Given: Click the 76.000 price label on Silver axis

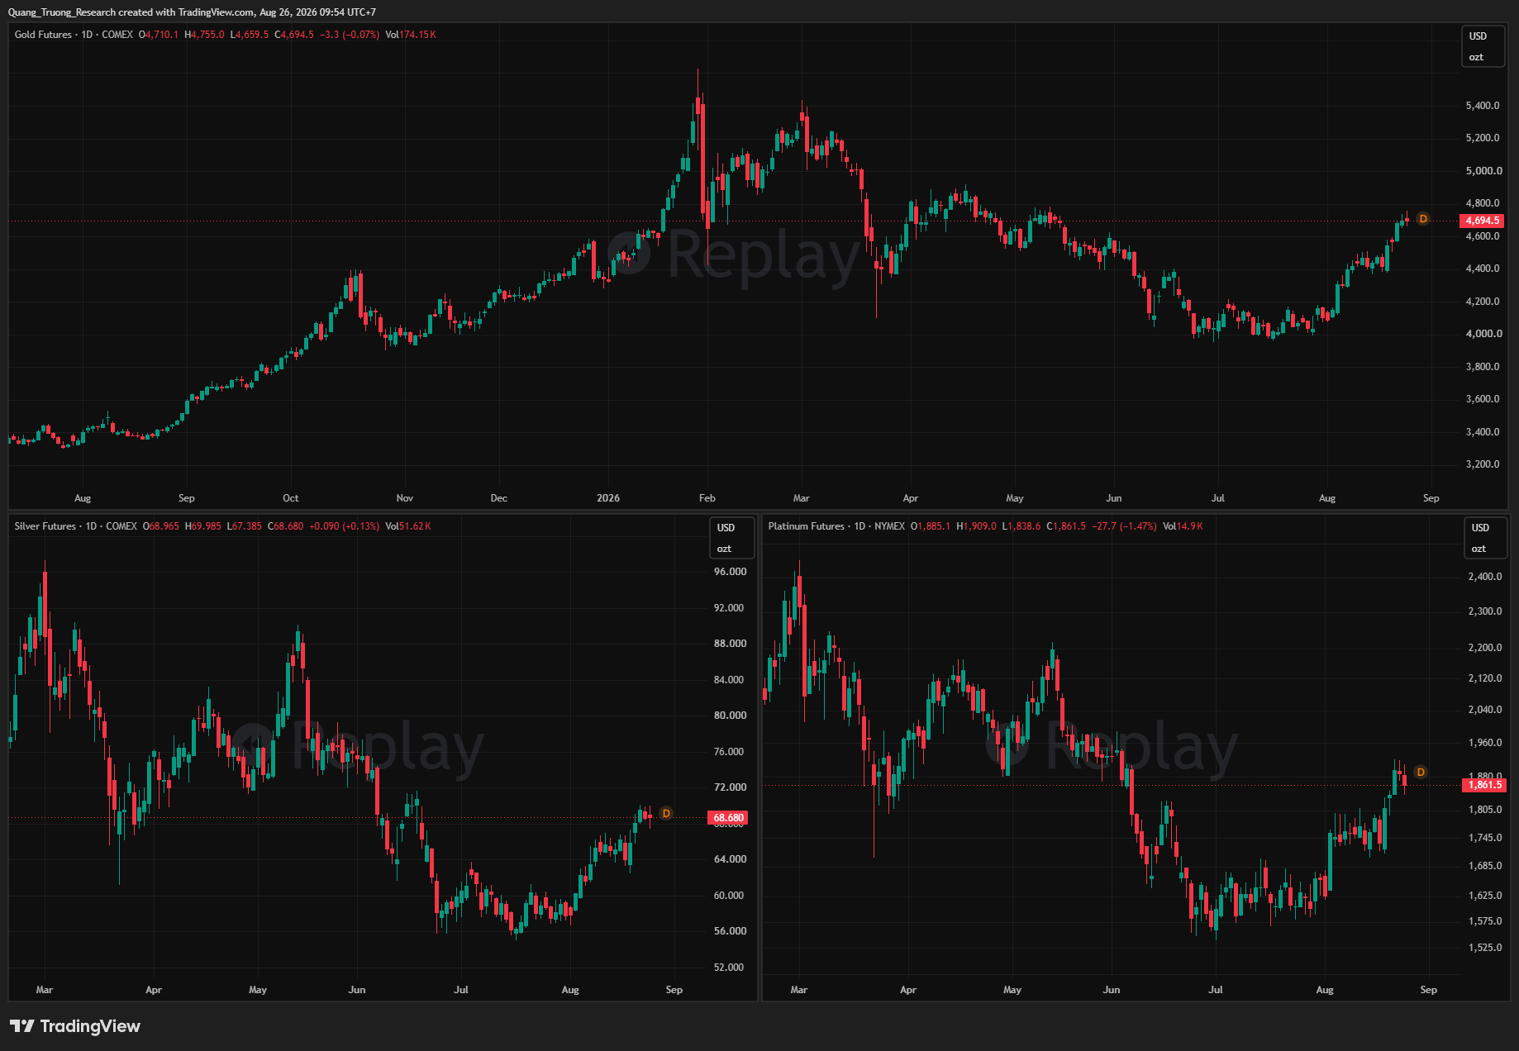Looking at the screenshot, I should [730, 752].
